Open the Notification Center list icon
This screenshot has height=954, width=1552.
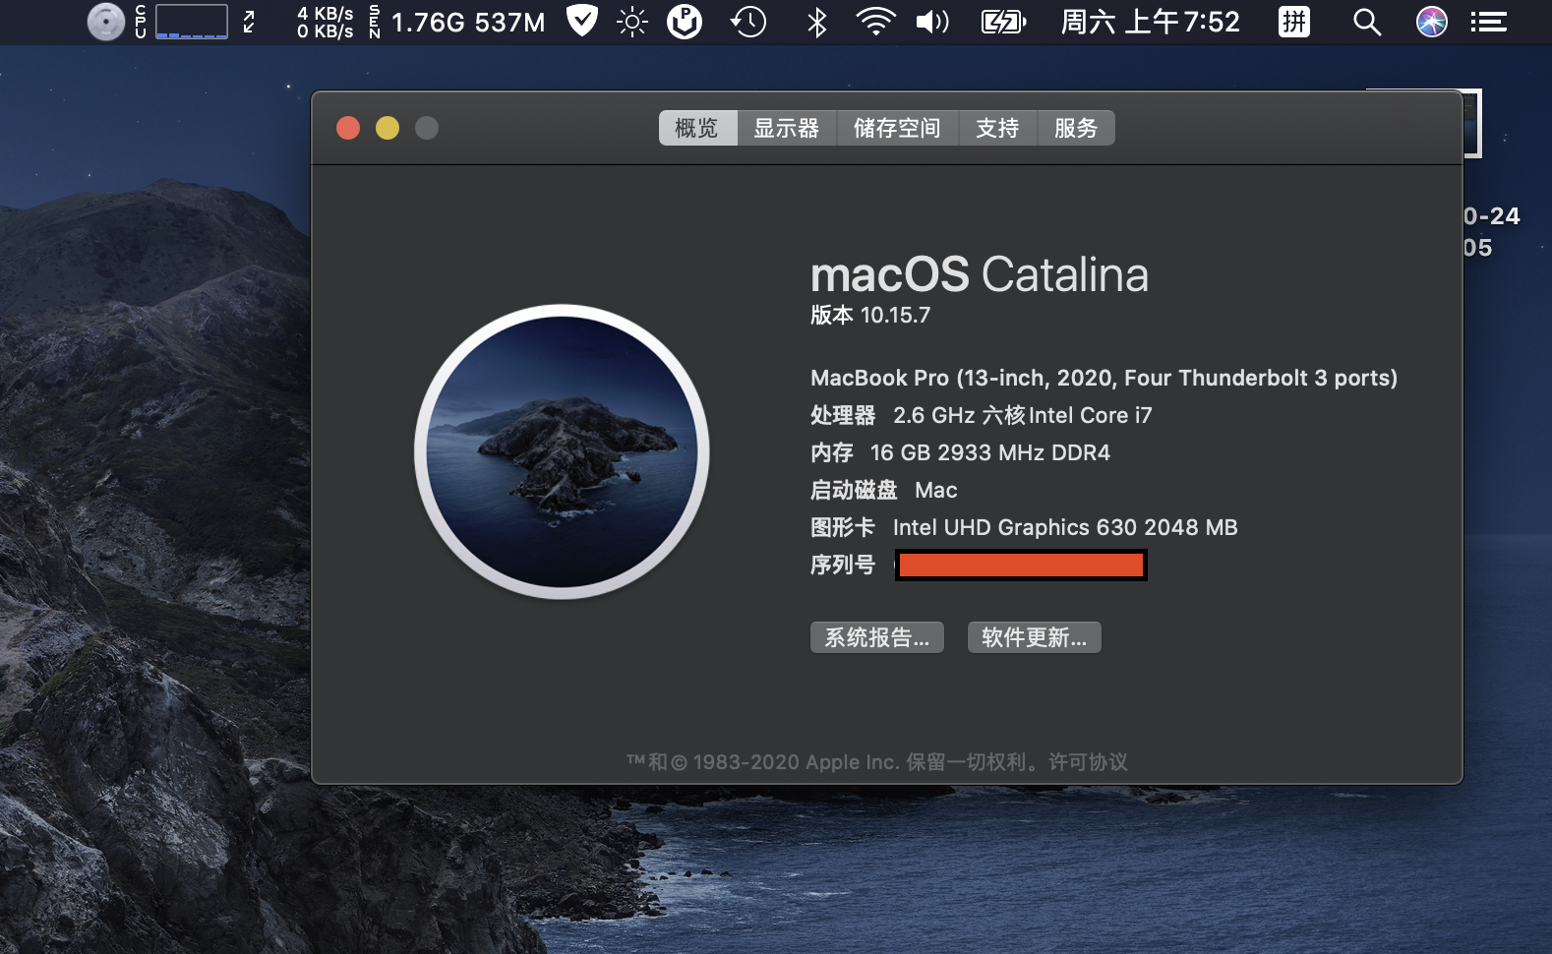pos(1489,22)
